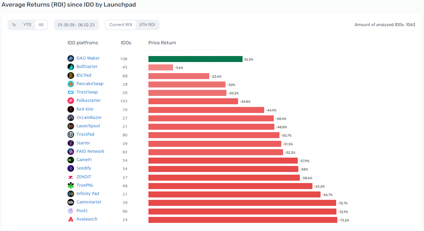Click the IDOs column header
The height and width of the screenshot is (231, 424).
click(126, 43)
